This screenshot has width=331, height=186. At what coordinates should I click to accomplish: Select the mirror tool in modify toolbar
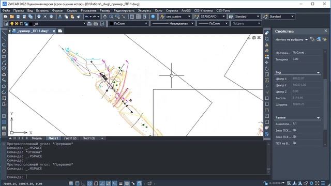267,45
